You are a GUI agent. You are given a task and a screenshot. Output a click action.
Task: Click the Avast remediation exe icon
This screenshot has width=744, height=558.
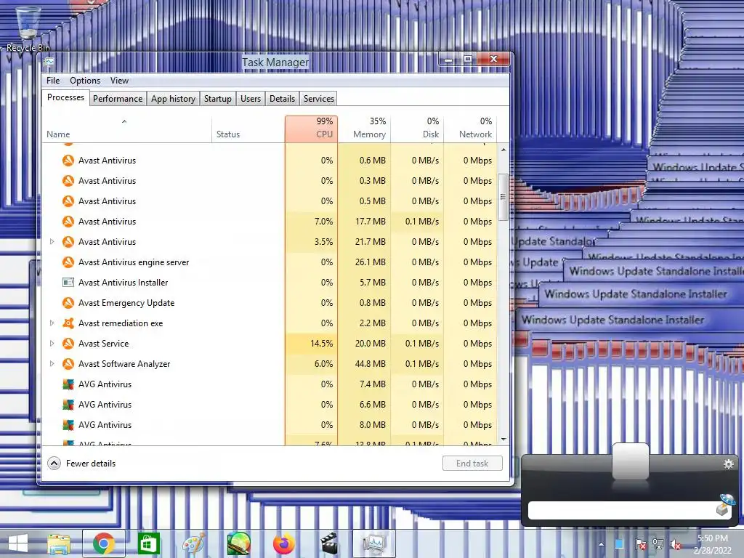coord(68,323)
